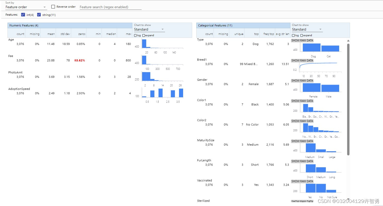Click the numeric 'std dev' column header

(x=66, y=34)
